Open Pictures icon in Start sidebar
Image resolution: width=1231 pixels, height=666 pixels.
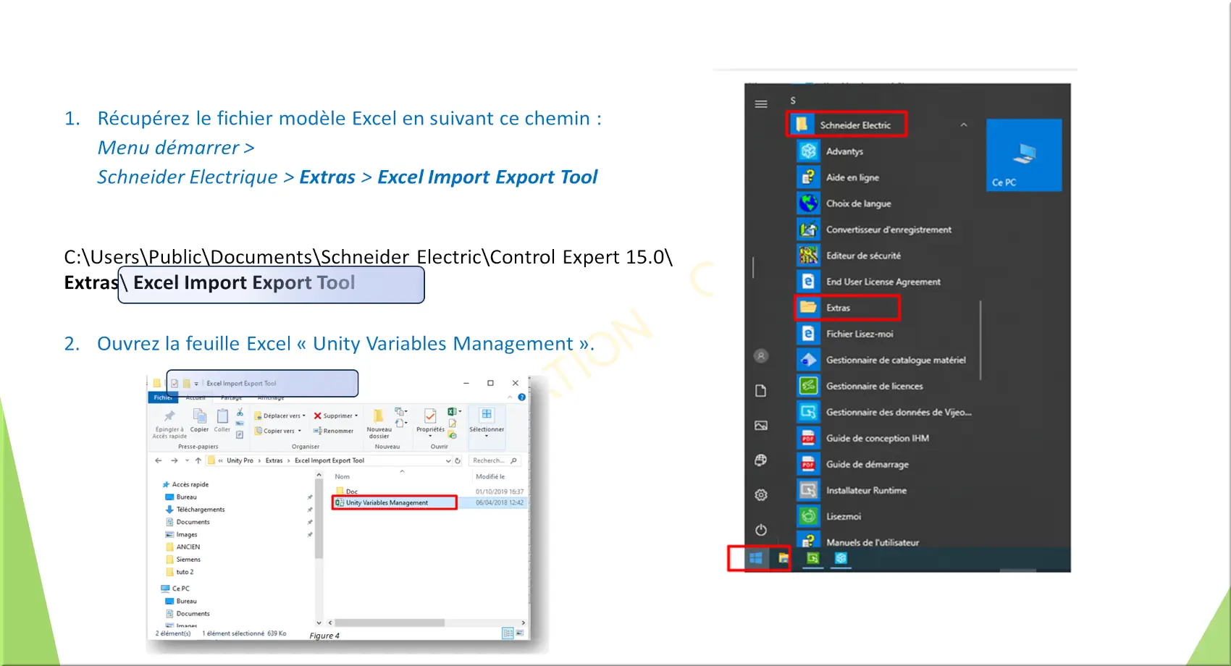click(761, 426)
